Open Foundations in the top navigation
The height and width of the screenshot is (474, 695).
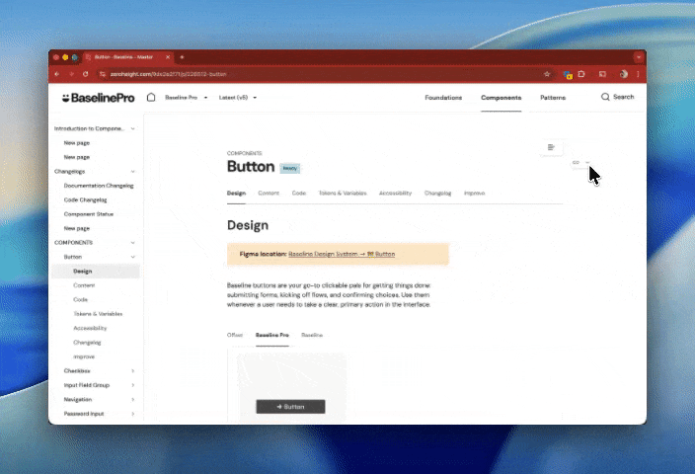click(x=443, y=98)
